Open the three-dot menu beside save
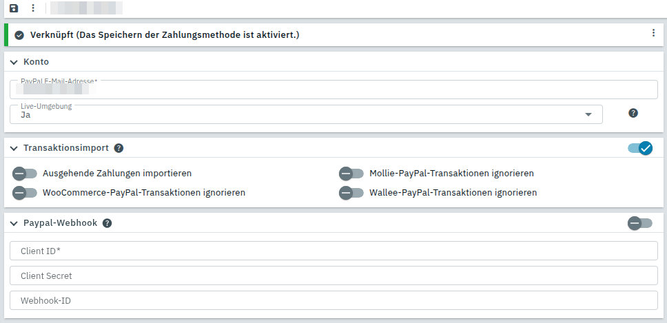This screenshot has width=667, height=323. [x=32, y=8]
